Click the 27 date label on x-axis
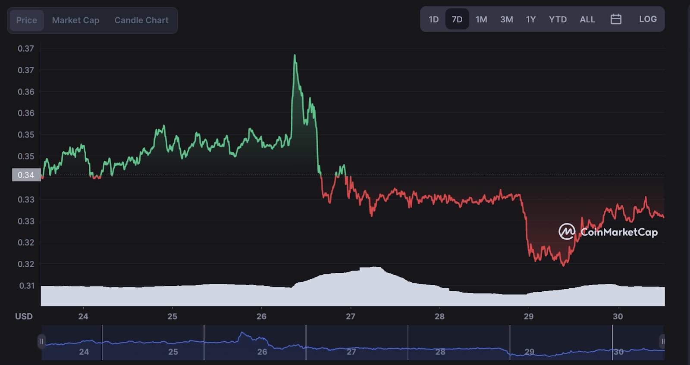Image resolution: width=690 pixels, height=365 pixels. pyautogui.click(x=351, y=316)
